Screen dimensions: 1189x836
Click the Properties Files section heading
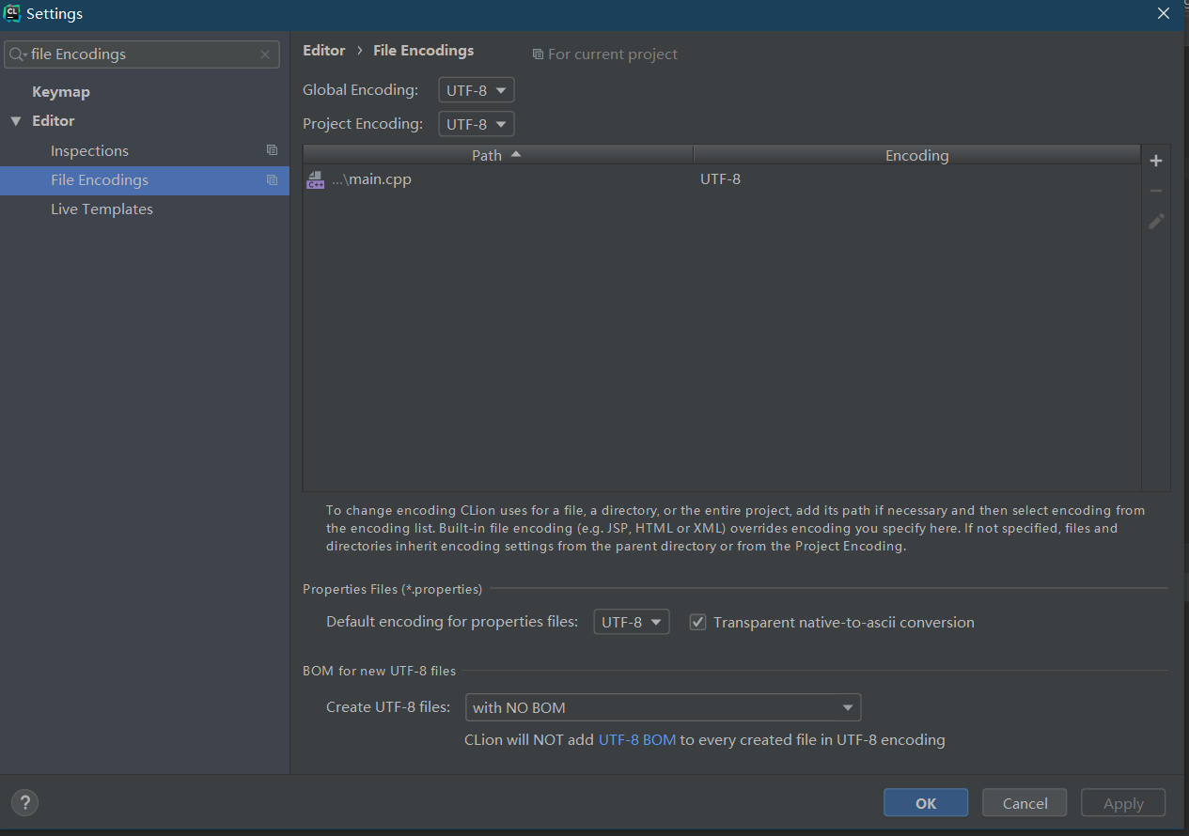(x=392, y=589)
